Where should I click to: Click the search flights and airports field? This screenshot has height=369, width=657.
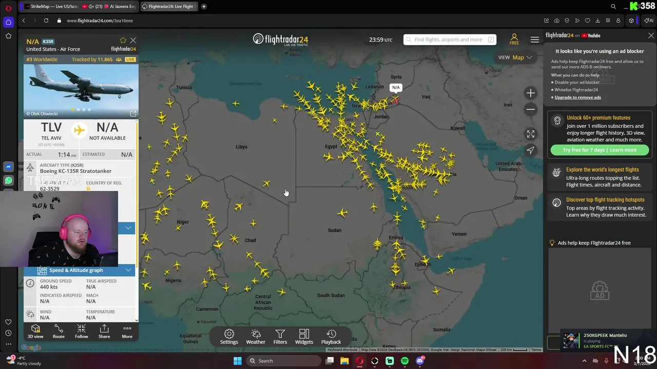450,39
